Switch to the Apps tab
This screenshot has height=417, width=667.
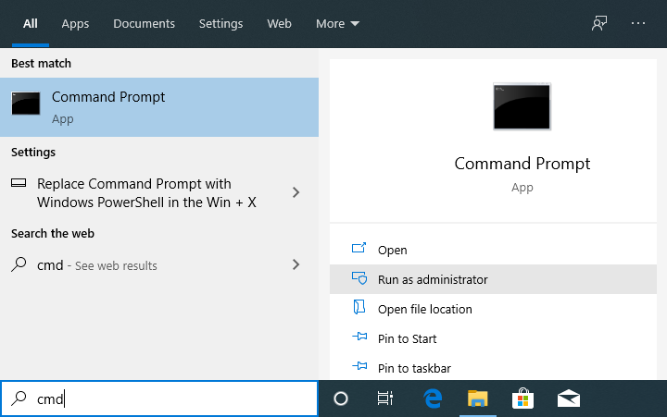tap(75, 23)
